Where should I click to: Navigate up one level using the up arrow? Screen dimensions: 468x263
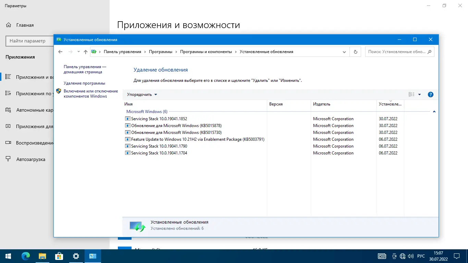[85, 51]
